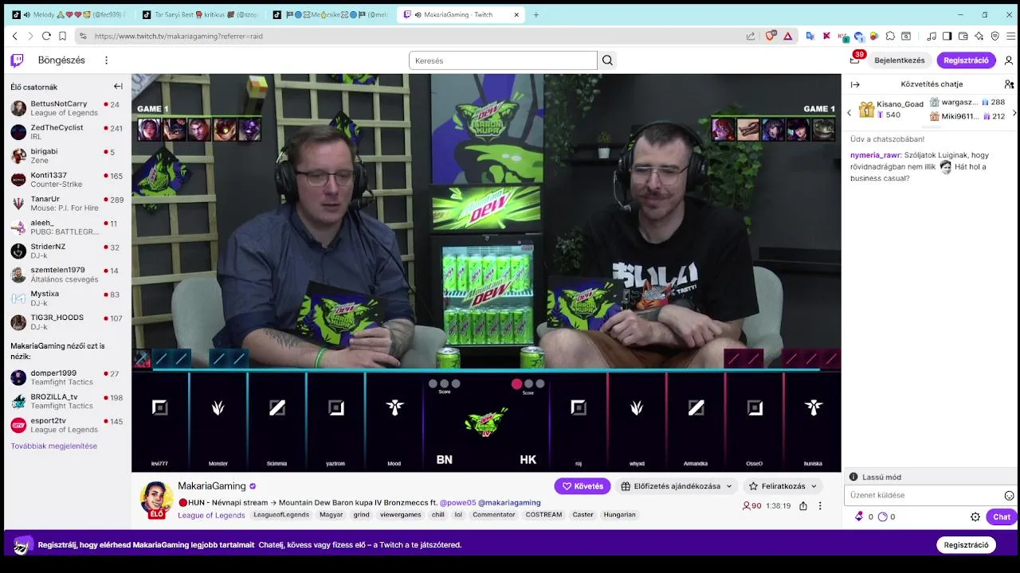Screen dimensions: 1020x573
Task: Open the BettusNotCarry live channel
Action: (65, 108)
